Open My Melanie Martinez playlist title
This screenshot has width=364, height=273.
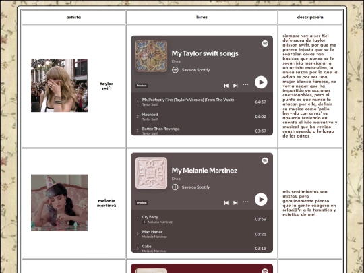click(x=204, y=171)
